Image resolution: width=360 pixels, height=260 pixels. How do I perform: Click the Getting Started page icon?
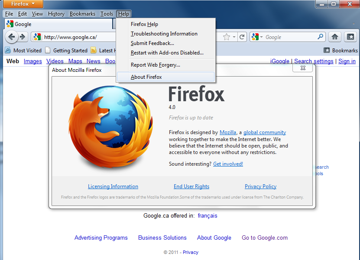coord(48,50)
